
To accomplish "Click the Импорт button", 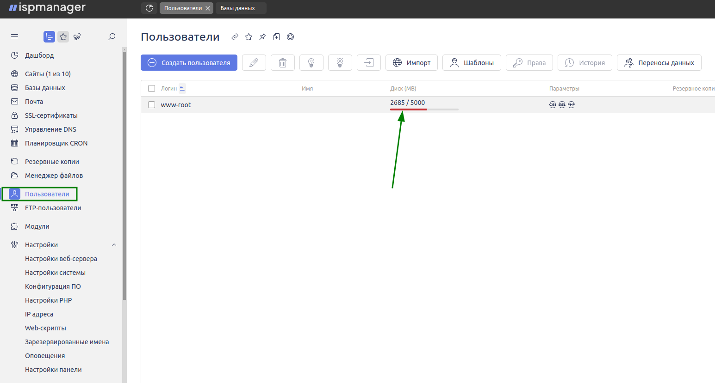I will click(411, 63).
